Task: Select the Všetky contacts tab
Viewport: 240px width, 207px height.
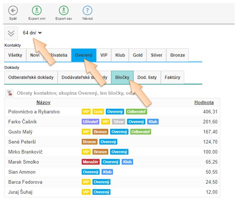Action: (x=15, y=55)
